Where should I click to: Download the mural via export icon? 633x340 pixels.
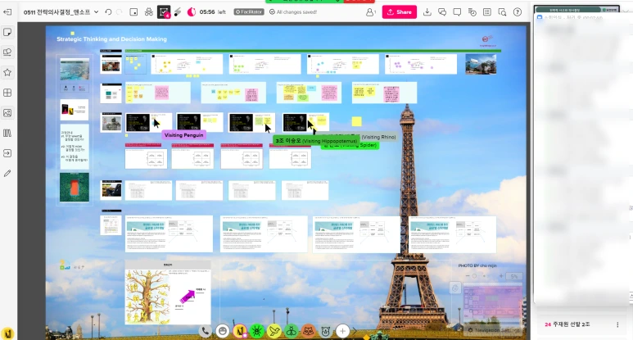coord(427,12)
